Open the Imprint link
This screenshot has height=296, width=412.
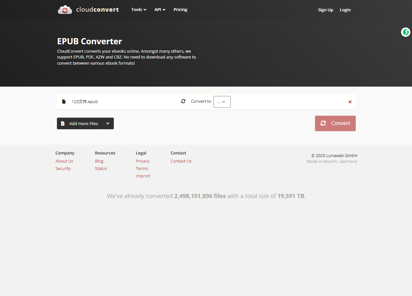143,176
